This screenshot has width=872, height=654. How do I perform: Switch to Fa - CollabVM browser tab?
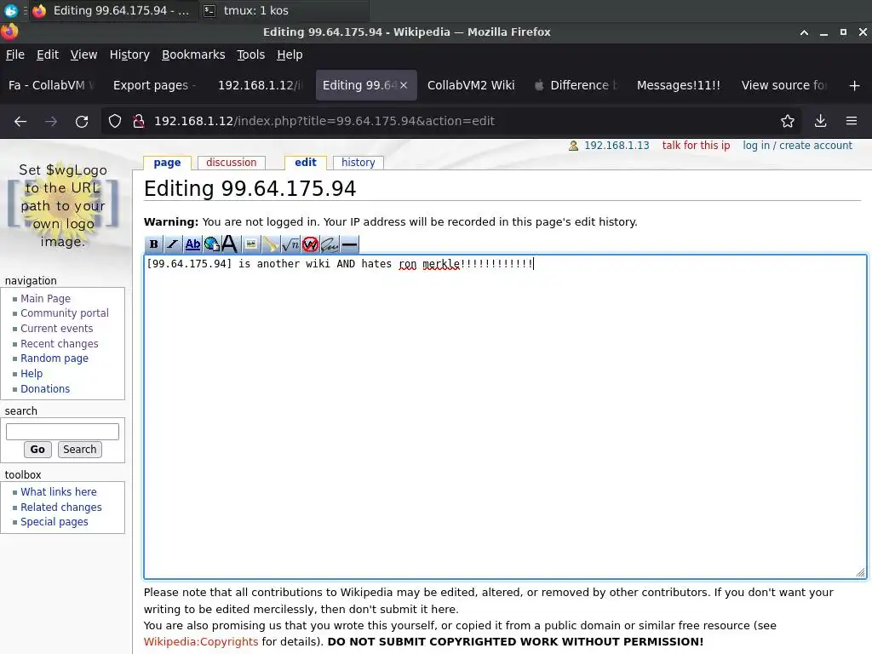pyautogui.click(x=51, y=85)
